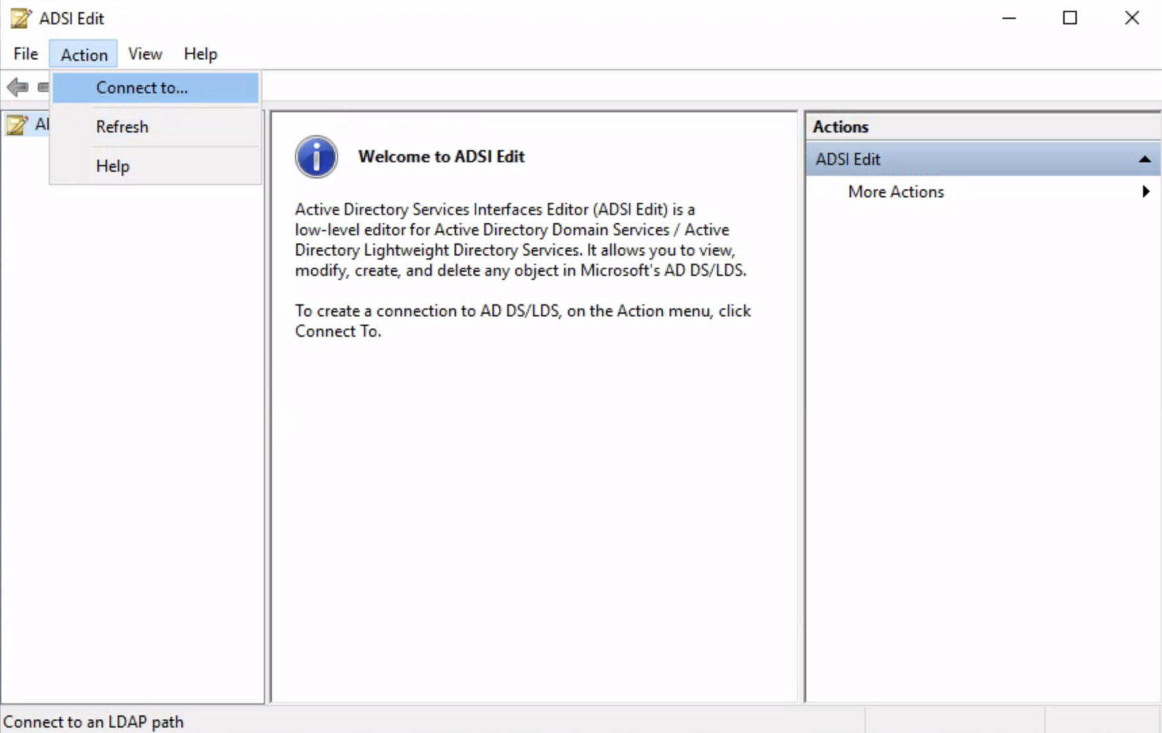1162x733 pixels.
Task: Click the Welcome to ADSI Edit heading
Action: pyautogui.click(x=441, y=157)
